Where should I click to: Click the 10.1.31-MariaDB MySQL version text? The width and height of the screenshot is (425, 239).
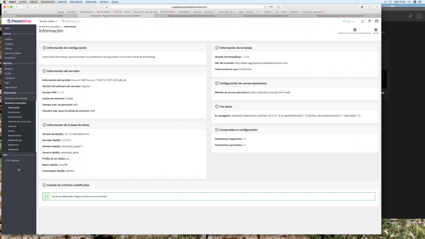77,134
